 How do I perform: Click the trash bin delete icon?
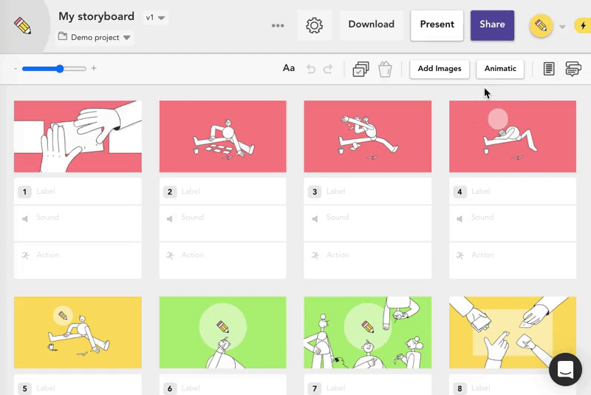click(x=384, y=69)
